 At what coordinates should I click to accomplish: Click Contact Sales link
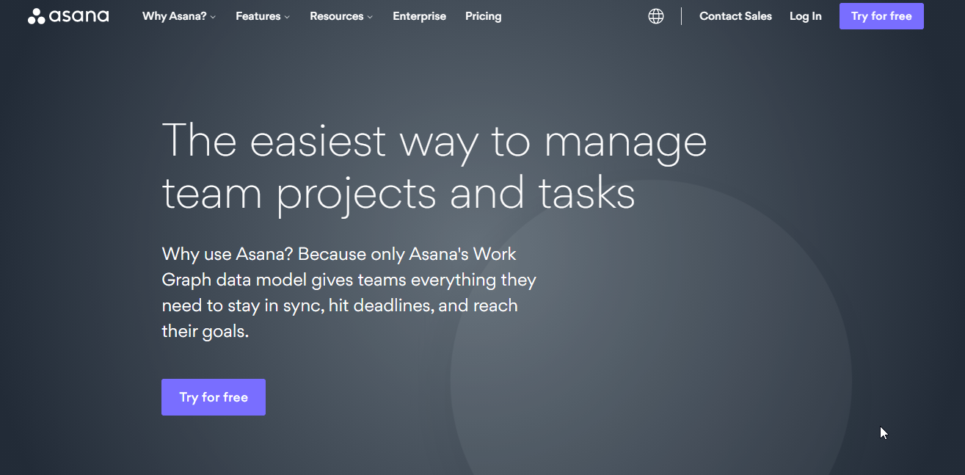[735, 16]
